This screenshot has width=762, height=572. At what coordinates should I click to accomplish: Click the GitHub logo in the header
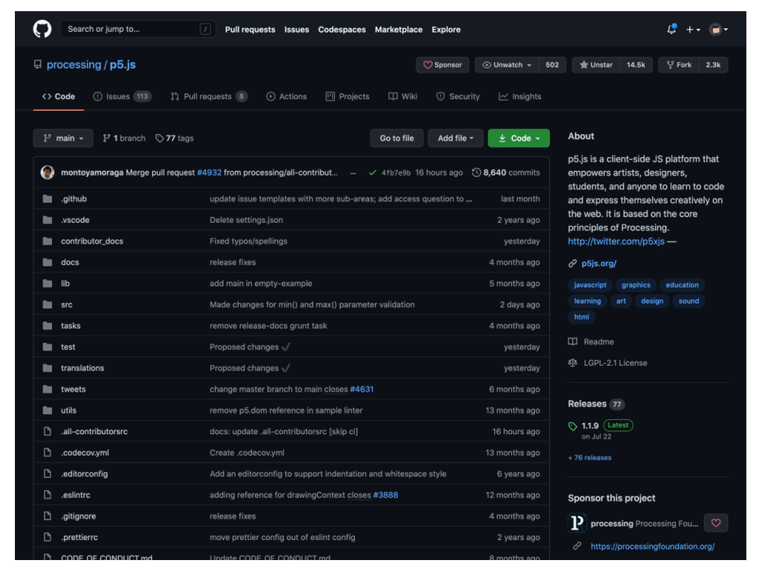tap(42, 29)
